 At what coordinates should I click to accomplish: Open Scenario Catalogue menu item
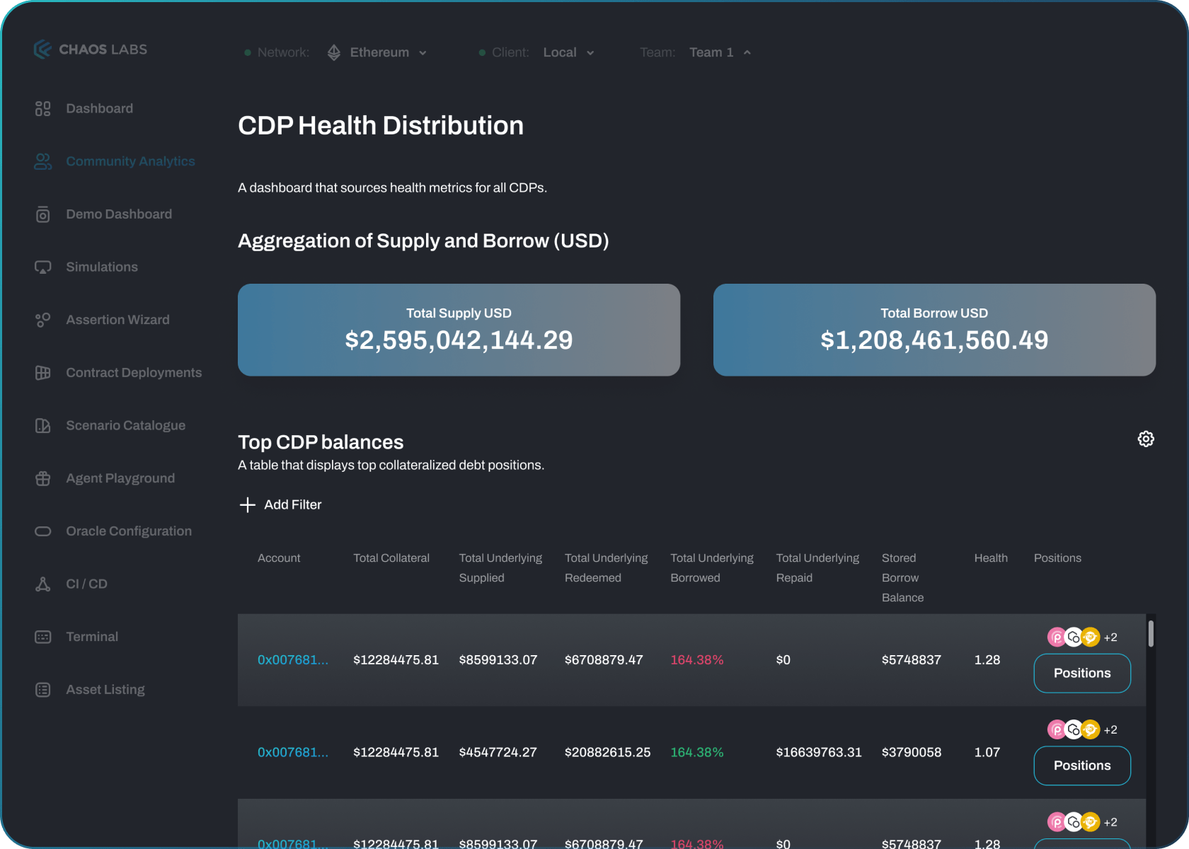point(125,425)
